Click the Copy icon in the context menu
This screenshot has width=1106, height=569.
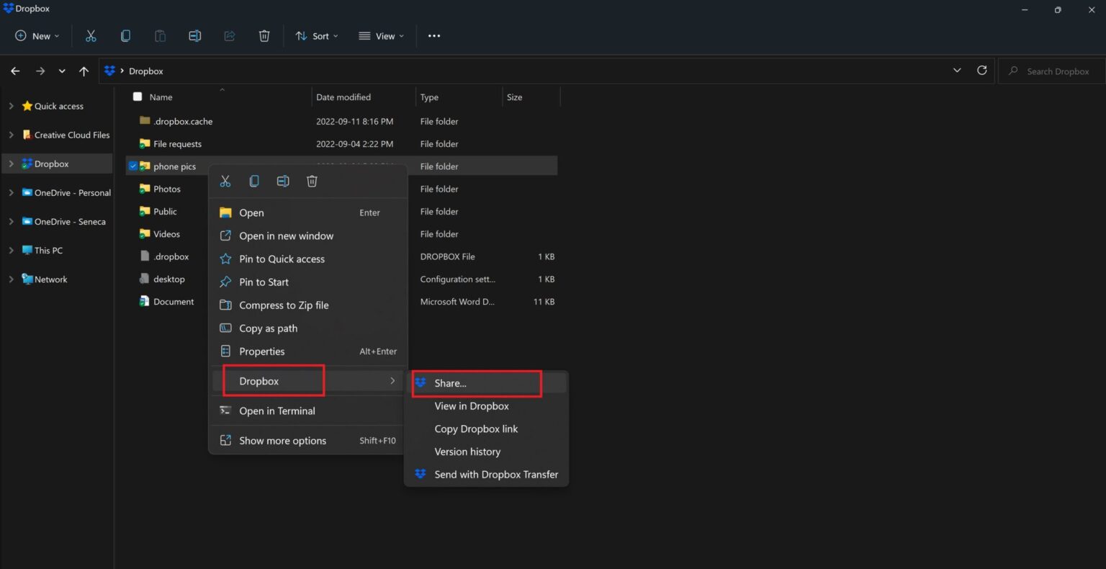click(x=254, y=182)
